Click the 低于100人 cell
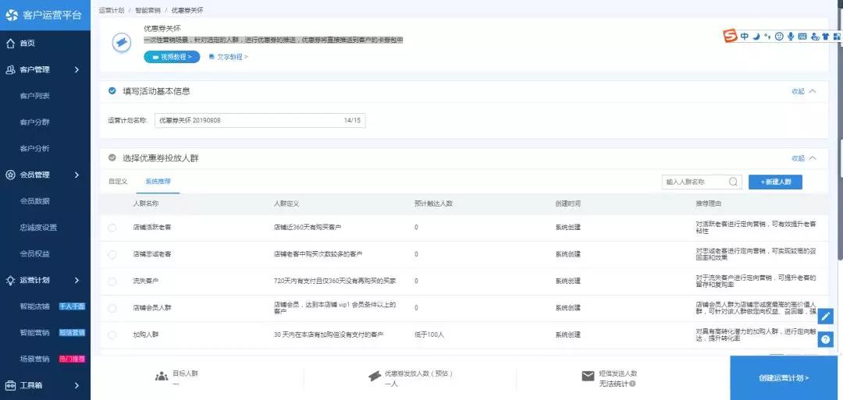843x400 pixels. tap(429, 335)
